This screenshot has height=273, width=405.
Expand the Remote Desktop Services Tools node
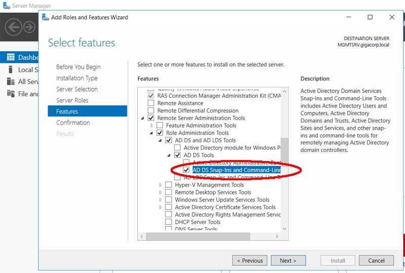pos(160,192)
